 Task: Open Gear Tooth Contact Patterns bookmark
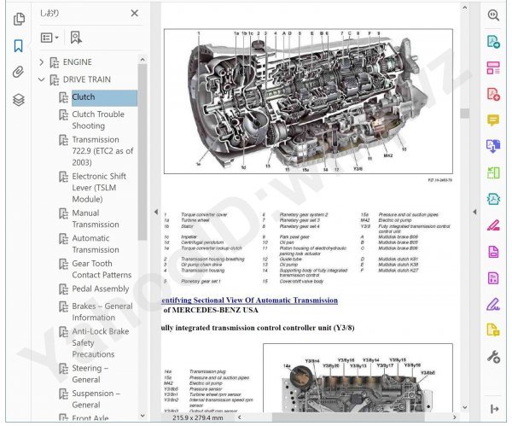click(x=102, y=269)
